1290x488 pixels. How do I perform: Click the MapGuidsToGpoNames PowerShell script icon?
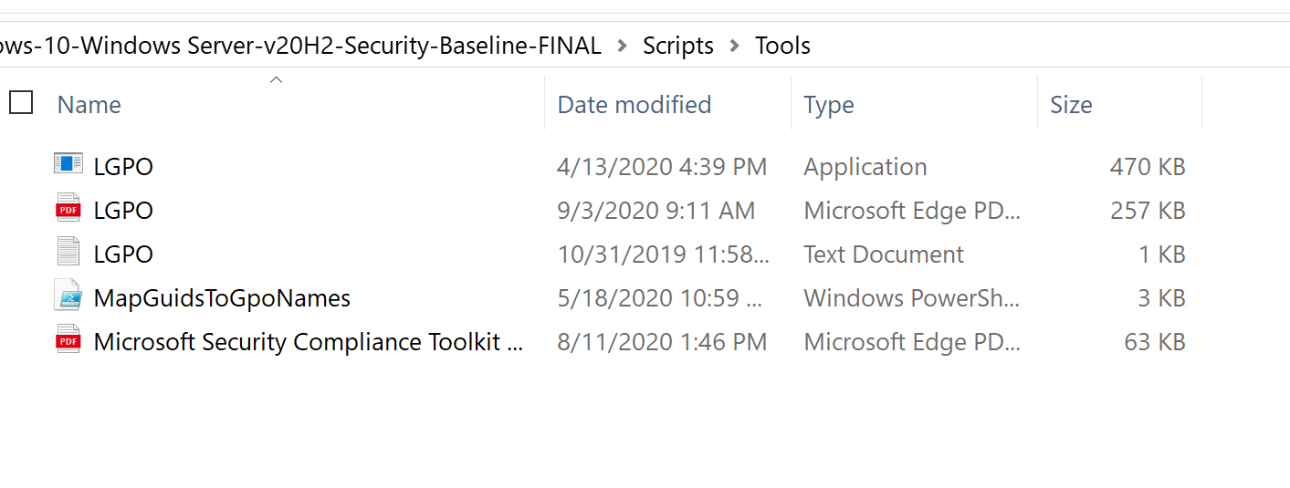[68, 296]
